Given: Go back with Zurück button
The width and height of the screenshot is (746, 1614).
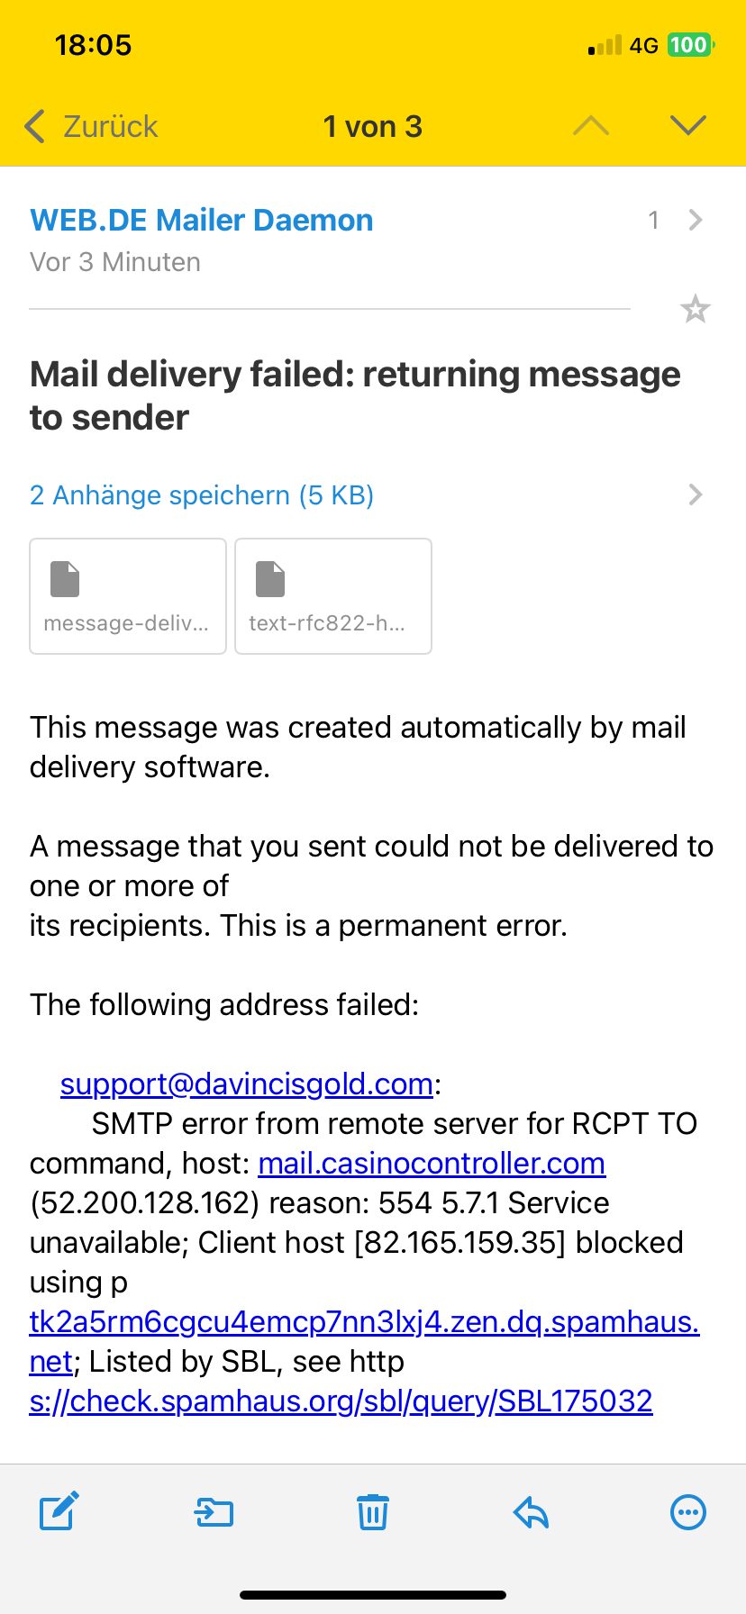Looking at the screenshot, I should click(92, 126).
